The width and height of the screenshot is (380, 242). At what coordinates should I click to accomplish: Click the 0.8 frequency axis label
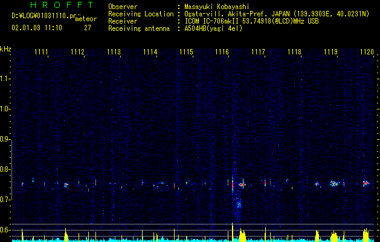5,169
